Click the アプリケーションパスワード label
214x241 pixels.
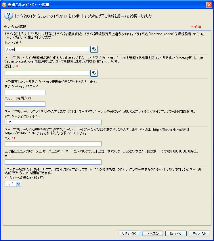[x=21, y=87]
